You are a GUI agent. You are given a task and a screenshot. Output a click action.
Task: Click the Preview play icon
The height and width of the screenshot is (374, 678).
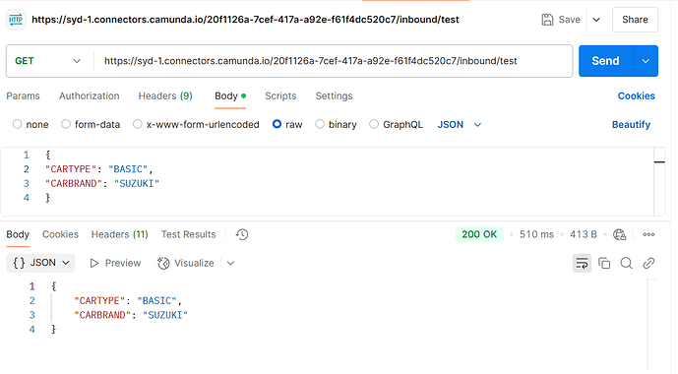point(93,263)
